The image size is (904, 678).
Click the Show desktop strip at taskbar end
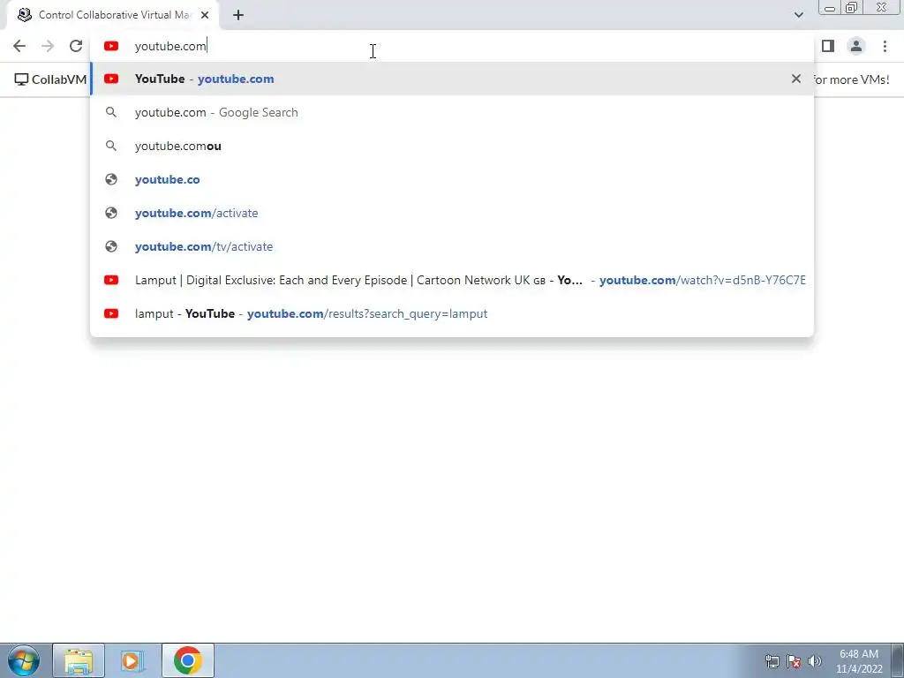click(898, 660)
